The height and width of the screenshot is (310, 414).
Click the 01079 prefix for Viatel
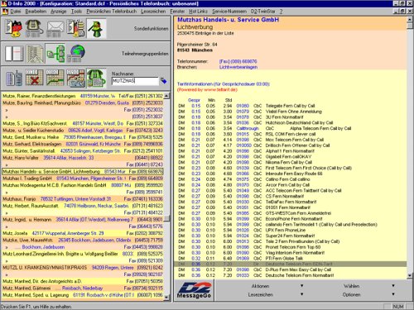coord(243,112)
